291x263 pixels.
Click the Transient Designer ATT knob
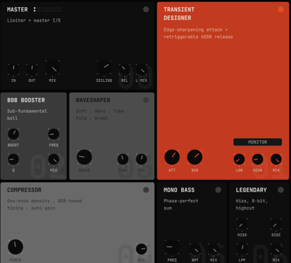(x=172, y=157)
